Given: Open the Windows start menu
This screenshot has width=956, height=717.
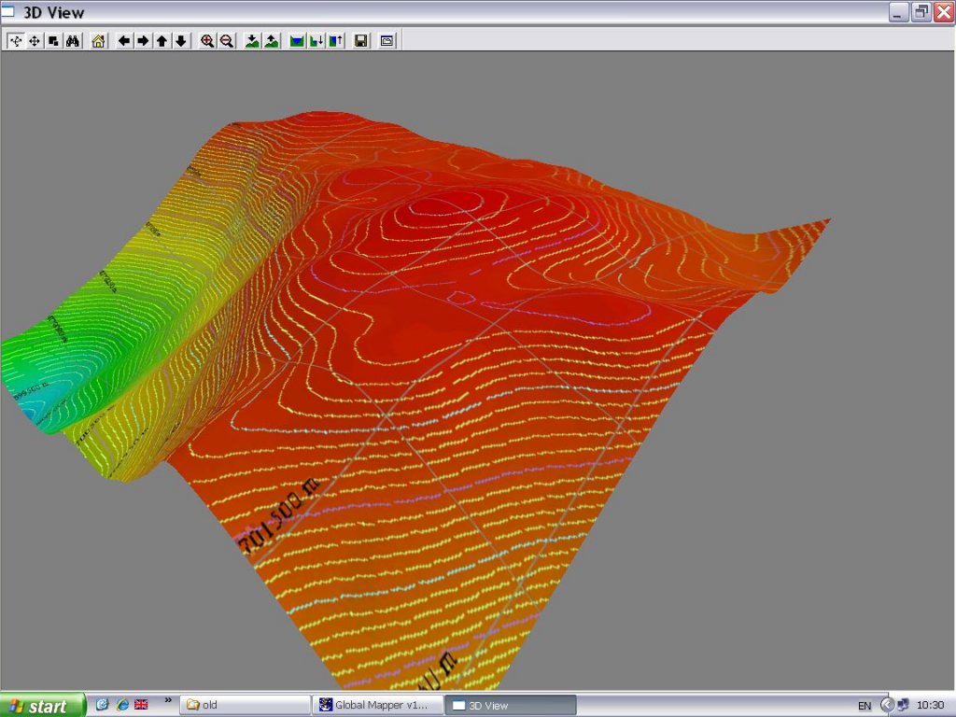Looking at the screenshot, I should (x=43, y=705).
